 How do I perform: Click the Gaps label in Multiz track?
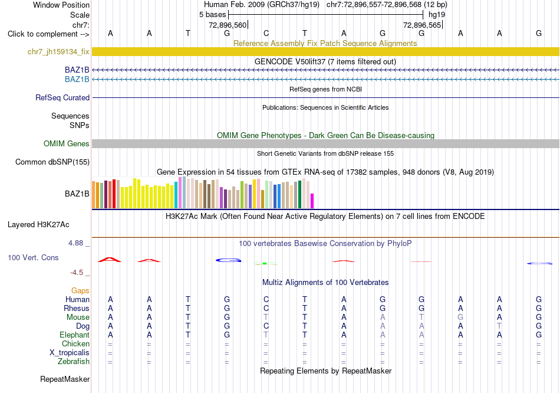(x=80, y=290)
